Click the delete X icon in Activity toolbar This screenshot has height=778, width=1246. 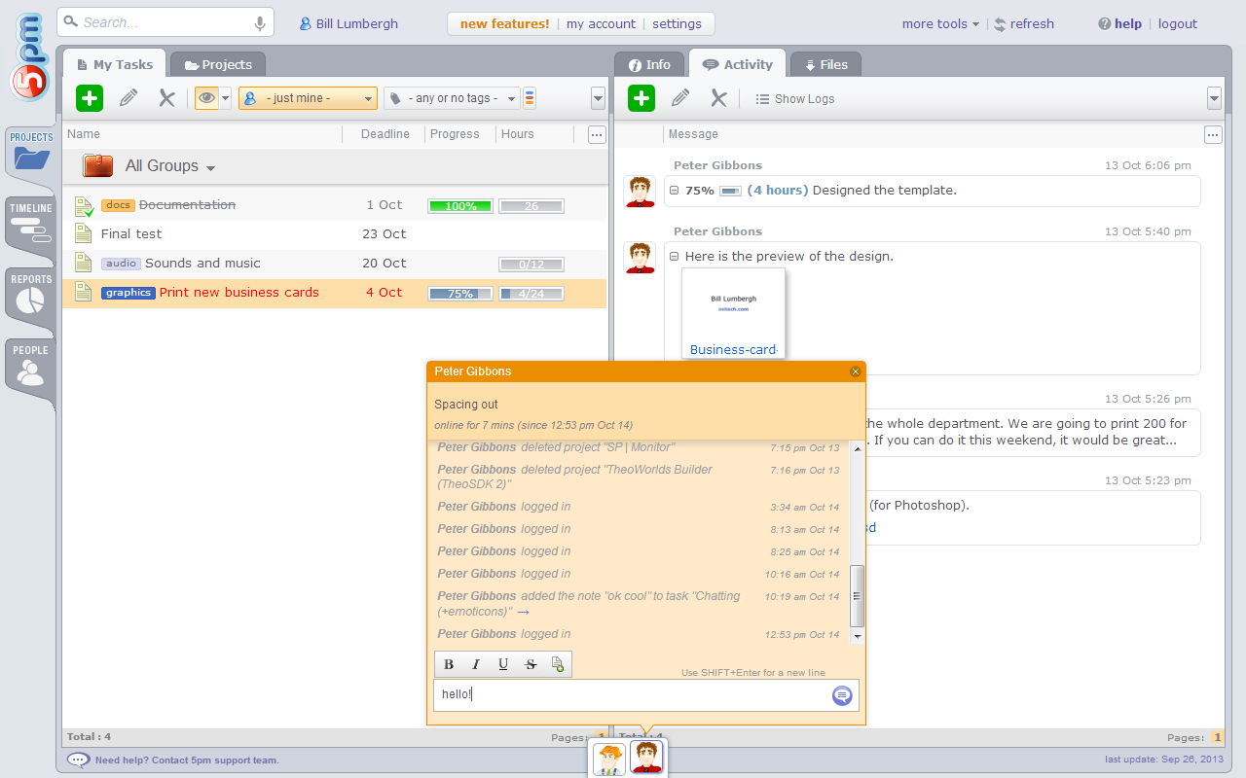click(718, 98)
